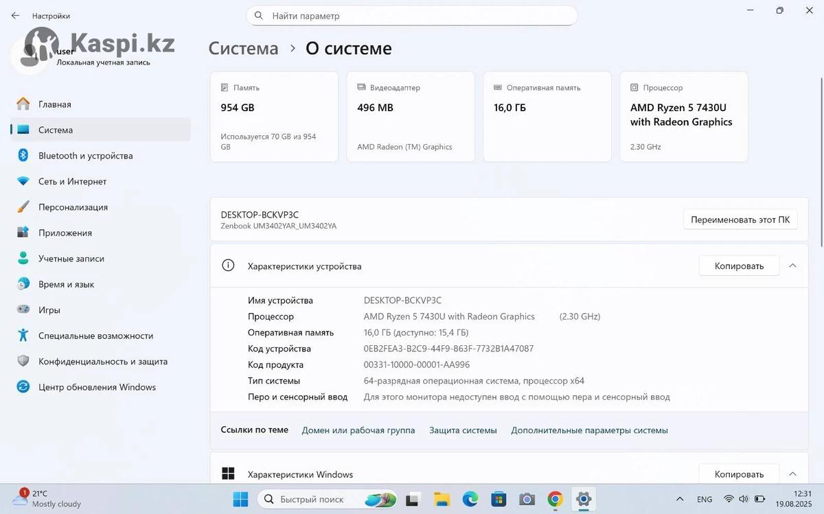Open volume speaker tray icon
Image resolution: width=824 pixels, height=514 pixels.
(x=744, y=499)
